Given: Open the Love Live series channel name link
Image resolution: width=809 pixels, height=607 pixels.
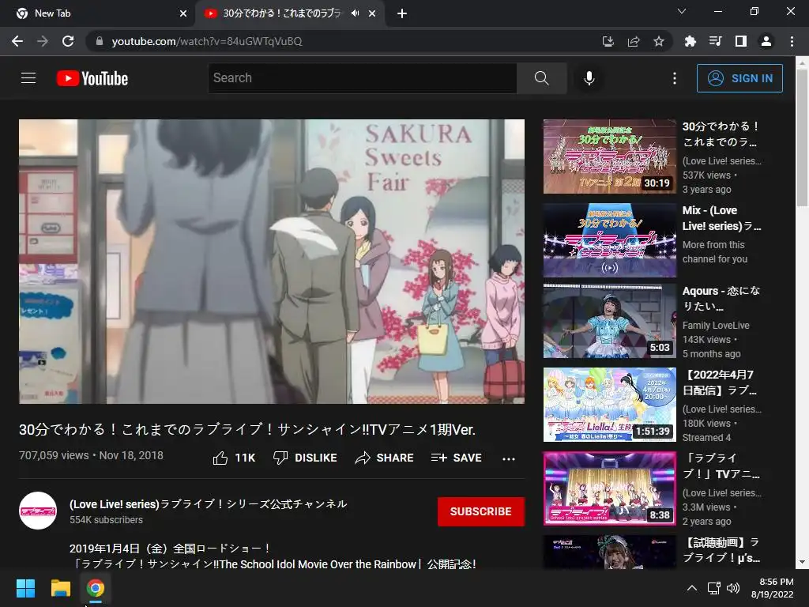Looking at the screenshot, I should pos(209,503).
